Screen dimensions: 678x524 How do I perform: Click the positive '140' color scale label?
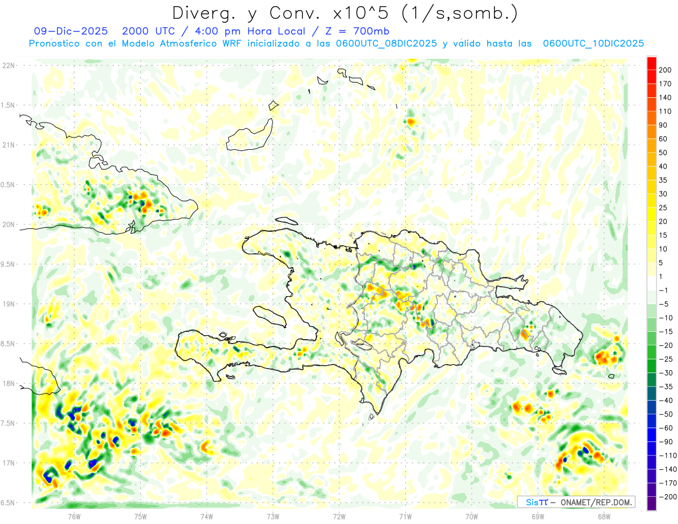[666, 97]
